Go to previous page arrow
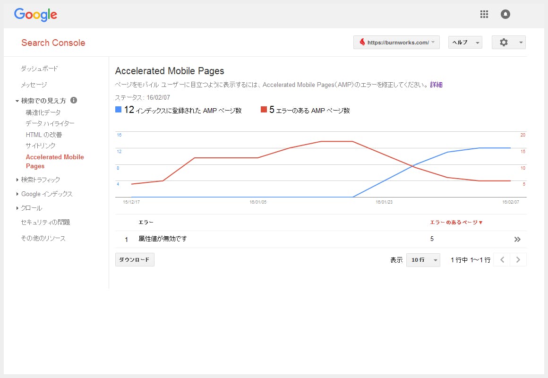 502,260
